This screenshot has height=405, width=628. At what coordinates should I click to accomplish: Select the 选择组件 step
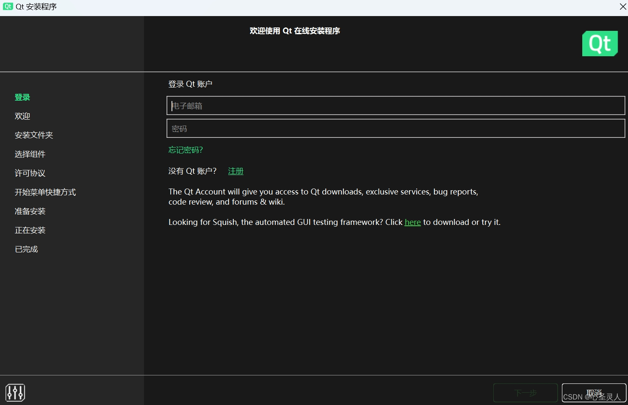30,154
